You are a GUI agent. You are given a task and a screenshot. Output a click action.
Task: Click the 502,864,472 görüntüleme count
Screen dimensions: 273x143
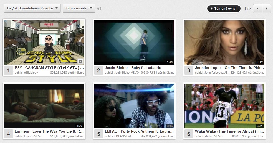tap(157, 136)
